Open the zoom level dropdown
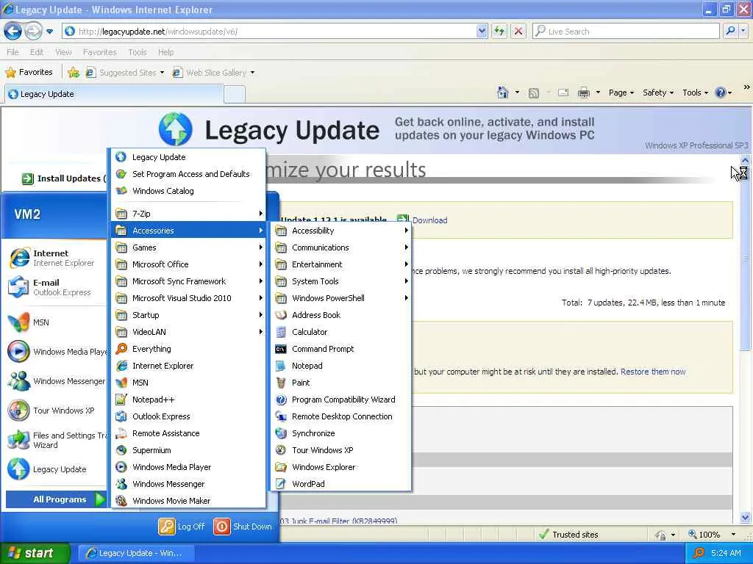Image resolution: width=753 pixels, height=564 pixels. pyautogui.click(x=733, y=535)
